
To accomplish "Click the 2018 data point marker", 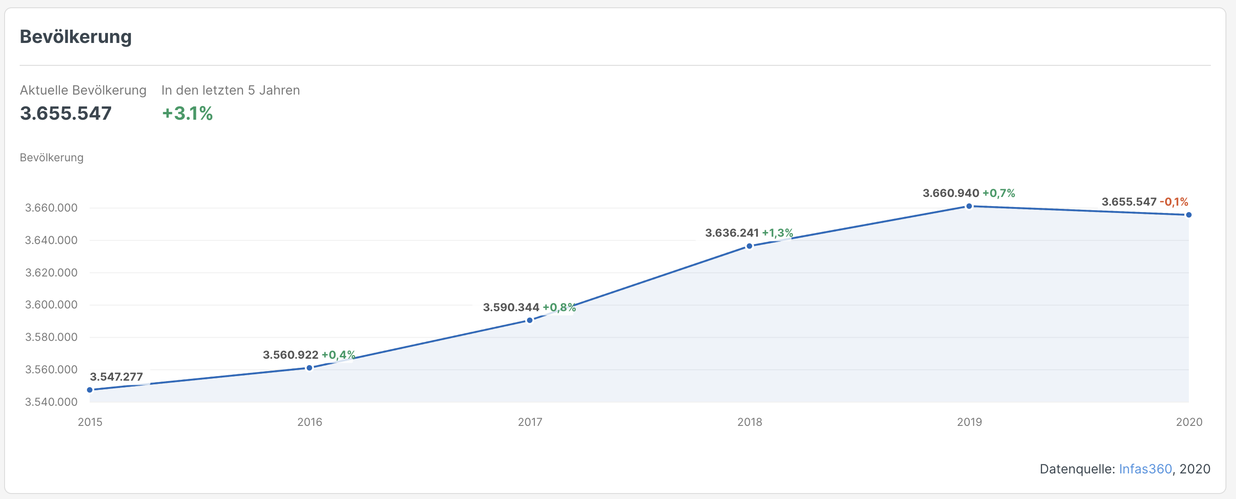I will point(749,246).
